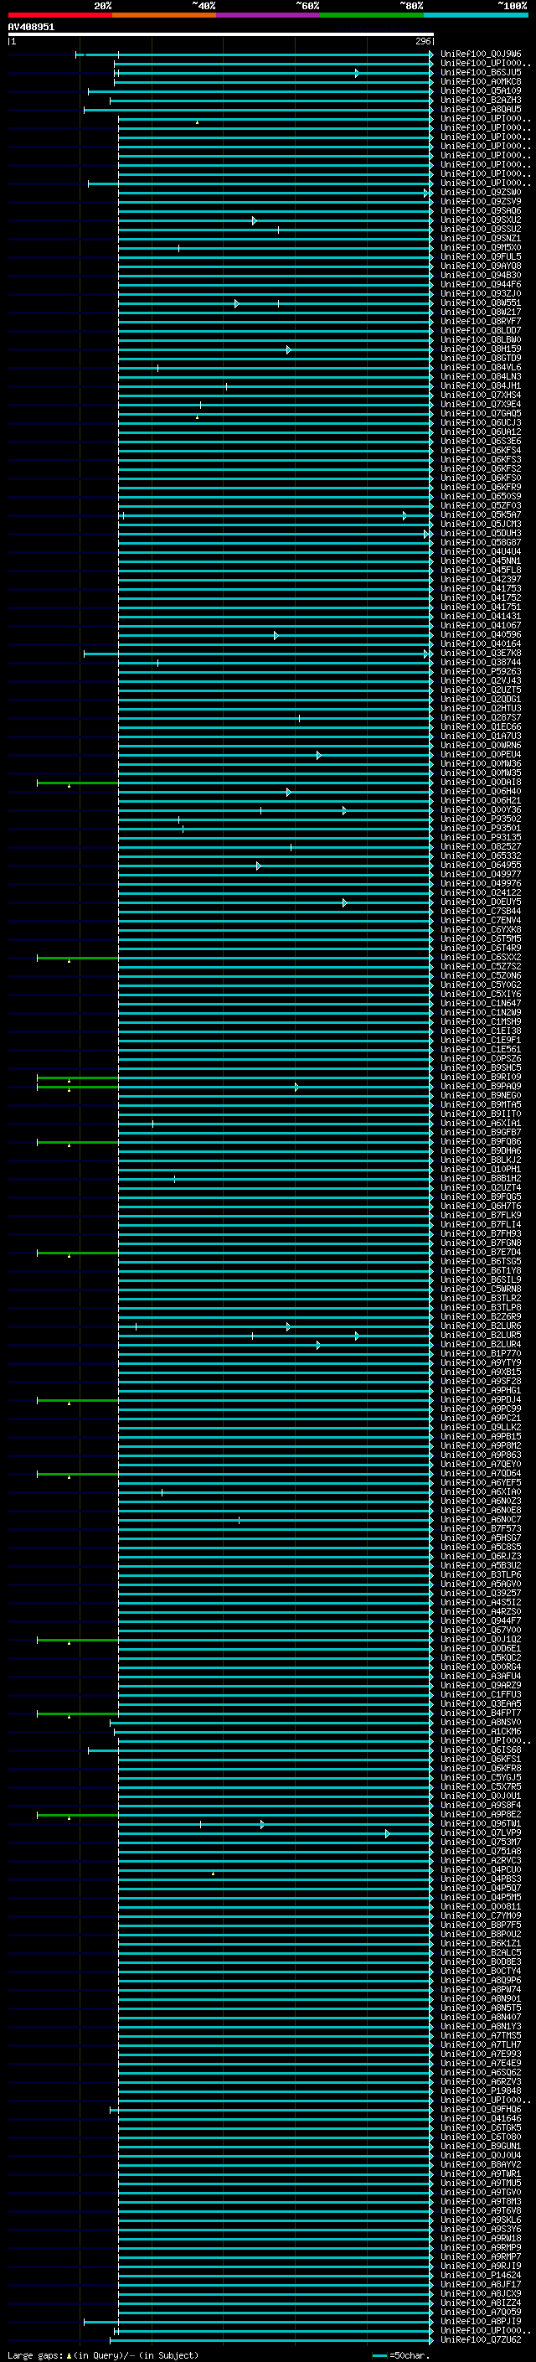Select hit UniRef100_B9PAQ9
Image resolution: width=536 pixels, height=2362 pixels.
click(x=481, y=1087)
